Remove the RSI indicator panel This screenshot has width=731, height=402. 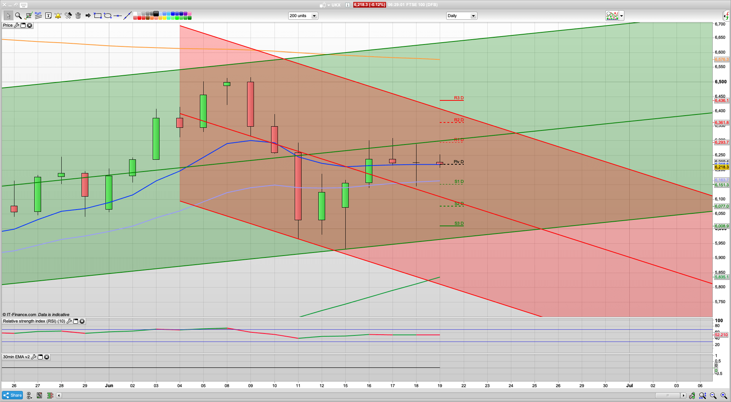[82, 321]
